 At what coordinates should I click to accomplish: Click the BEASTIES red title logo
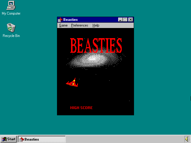click(x=96, y=45)
